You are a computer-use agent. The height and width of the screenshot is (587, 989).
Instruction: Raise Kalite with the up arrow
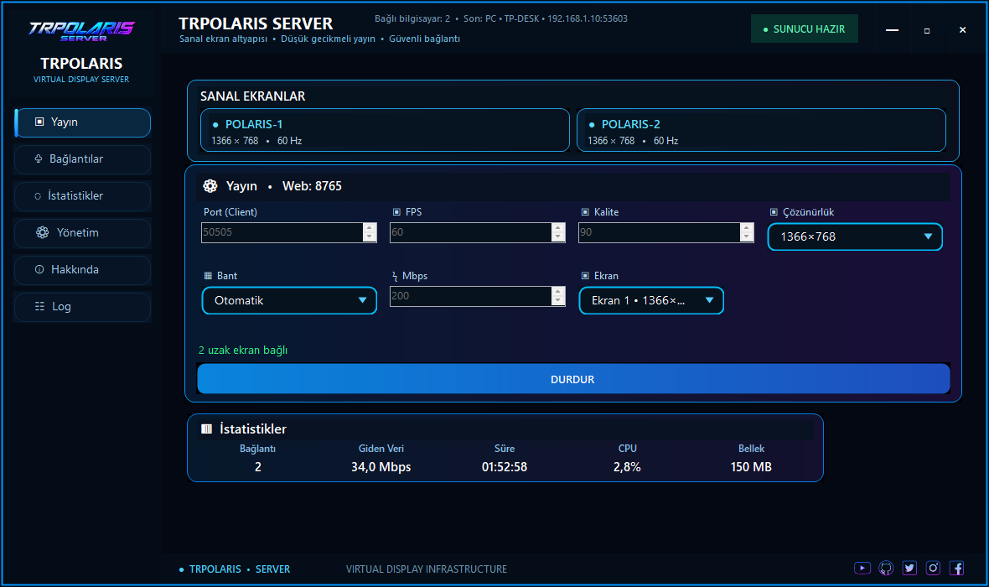(x=746, y=228)
